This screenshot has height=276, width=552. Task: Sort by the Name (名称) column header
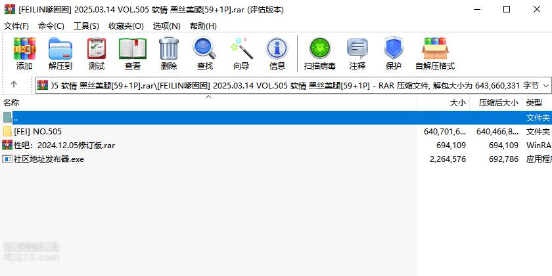[12, 103]
